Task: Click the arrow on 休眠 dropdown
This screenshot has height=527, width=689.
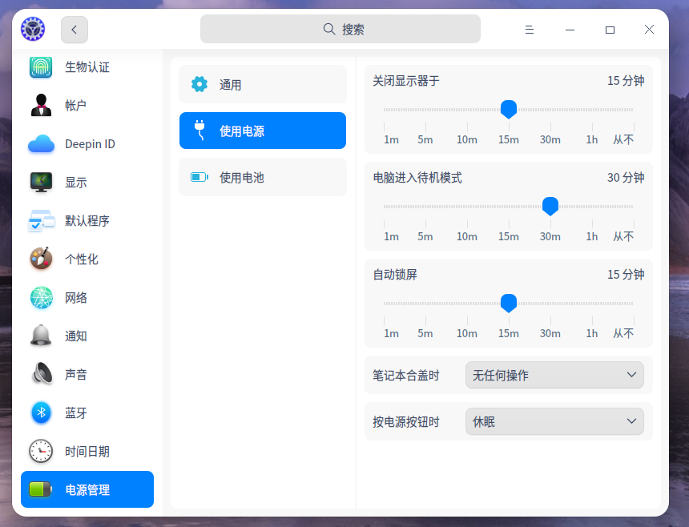Action: click(631, 421)
